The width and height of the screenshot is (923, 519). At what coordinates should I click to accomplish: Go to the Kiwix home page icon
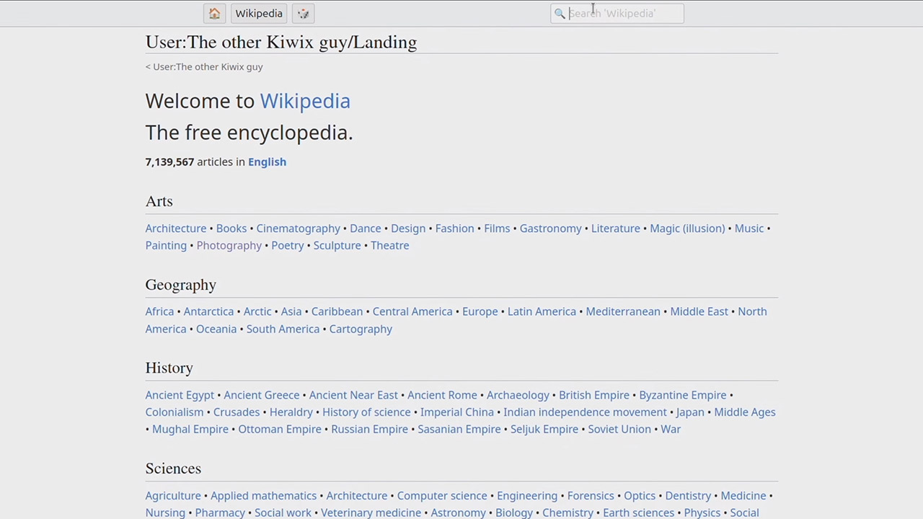[214, 13]
